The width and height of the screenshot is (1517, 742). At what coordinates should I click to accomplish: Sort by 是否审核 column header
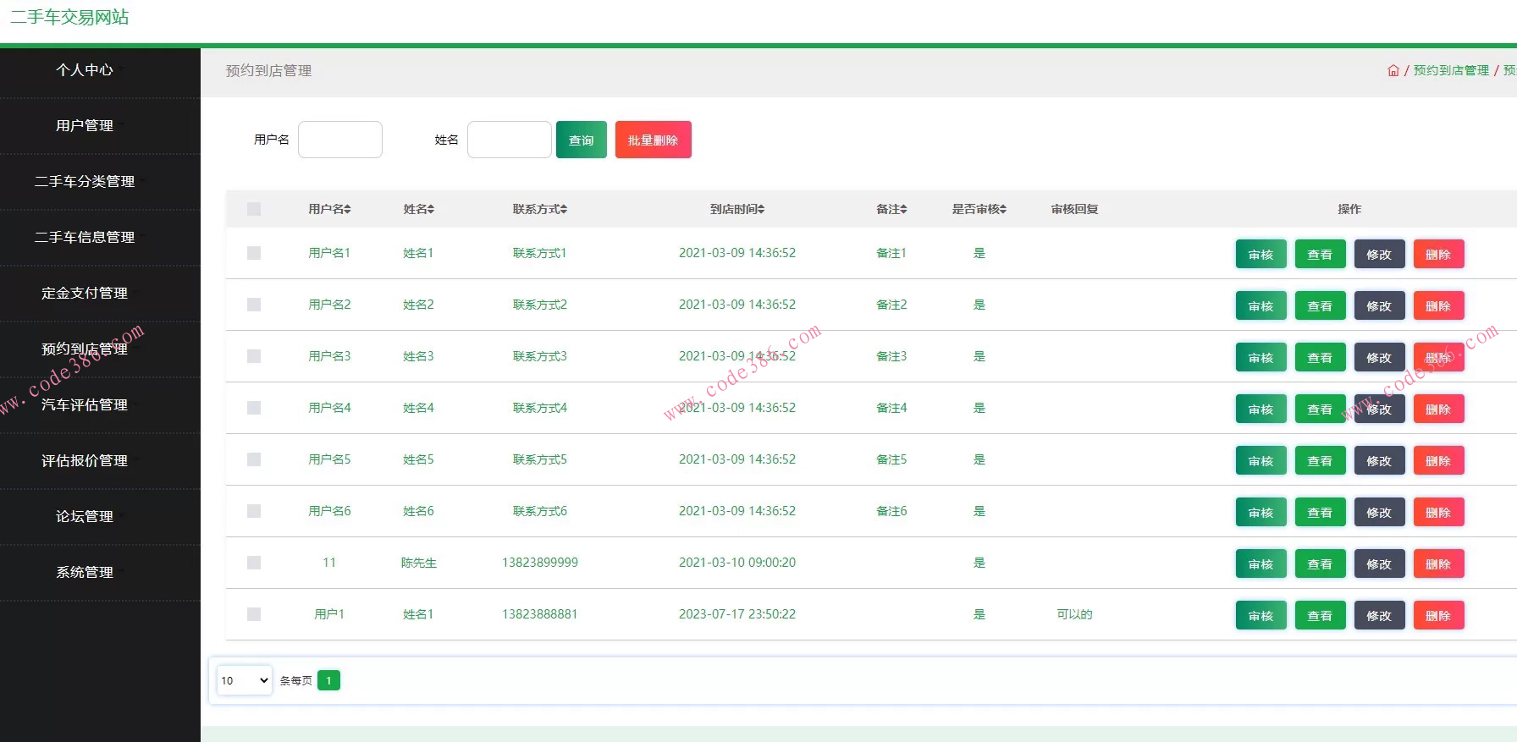click(979, 209)
